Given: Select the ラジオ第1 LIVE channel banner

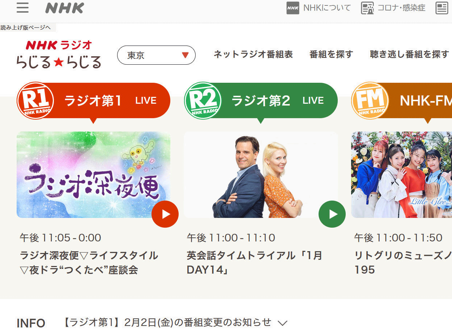Looking at the screenshot, I should click(x=93, y=100).
